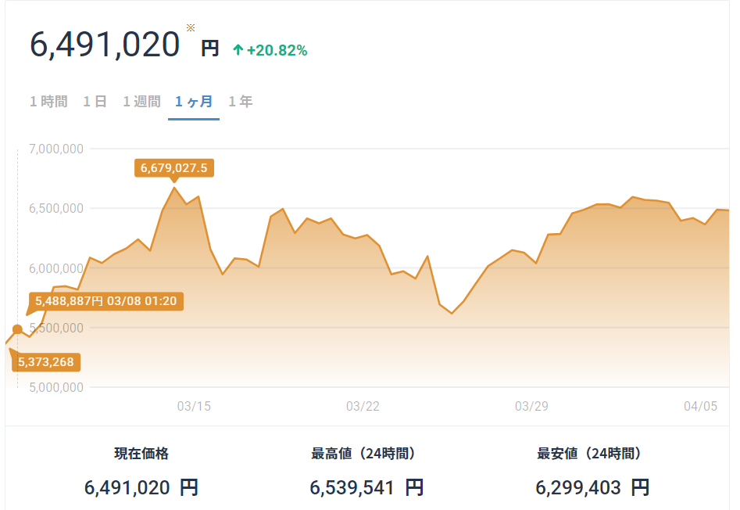Select the 1時間 time range tab

click(x=48, y=102)
